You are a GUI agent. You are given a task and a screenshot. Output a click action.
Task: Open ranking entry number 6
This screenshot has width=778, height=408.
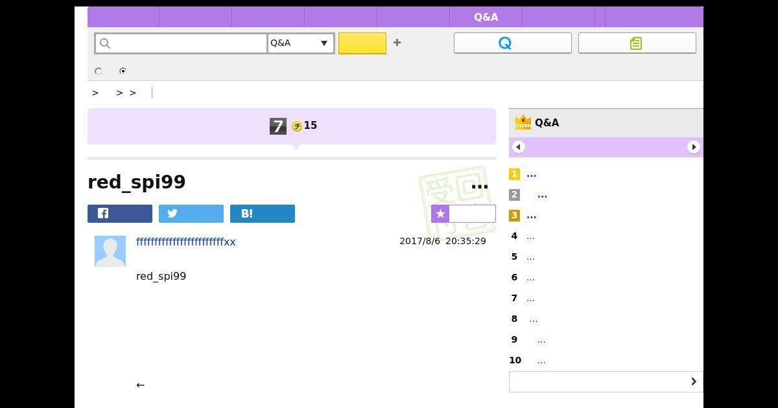(x=530, y=278)
